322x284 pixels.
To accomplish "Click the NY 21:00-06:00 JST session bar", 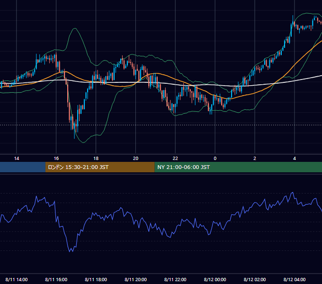I will coord(238,167).
